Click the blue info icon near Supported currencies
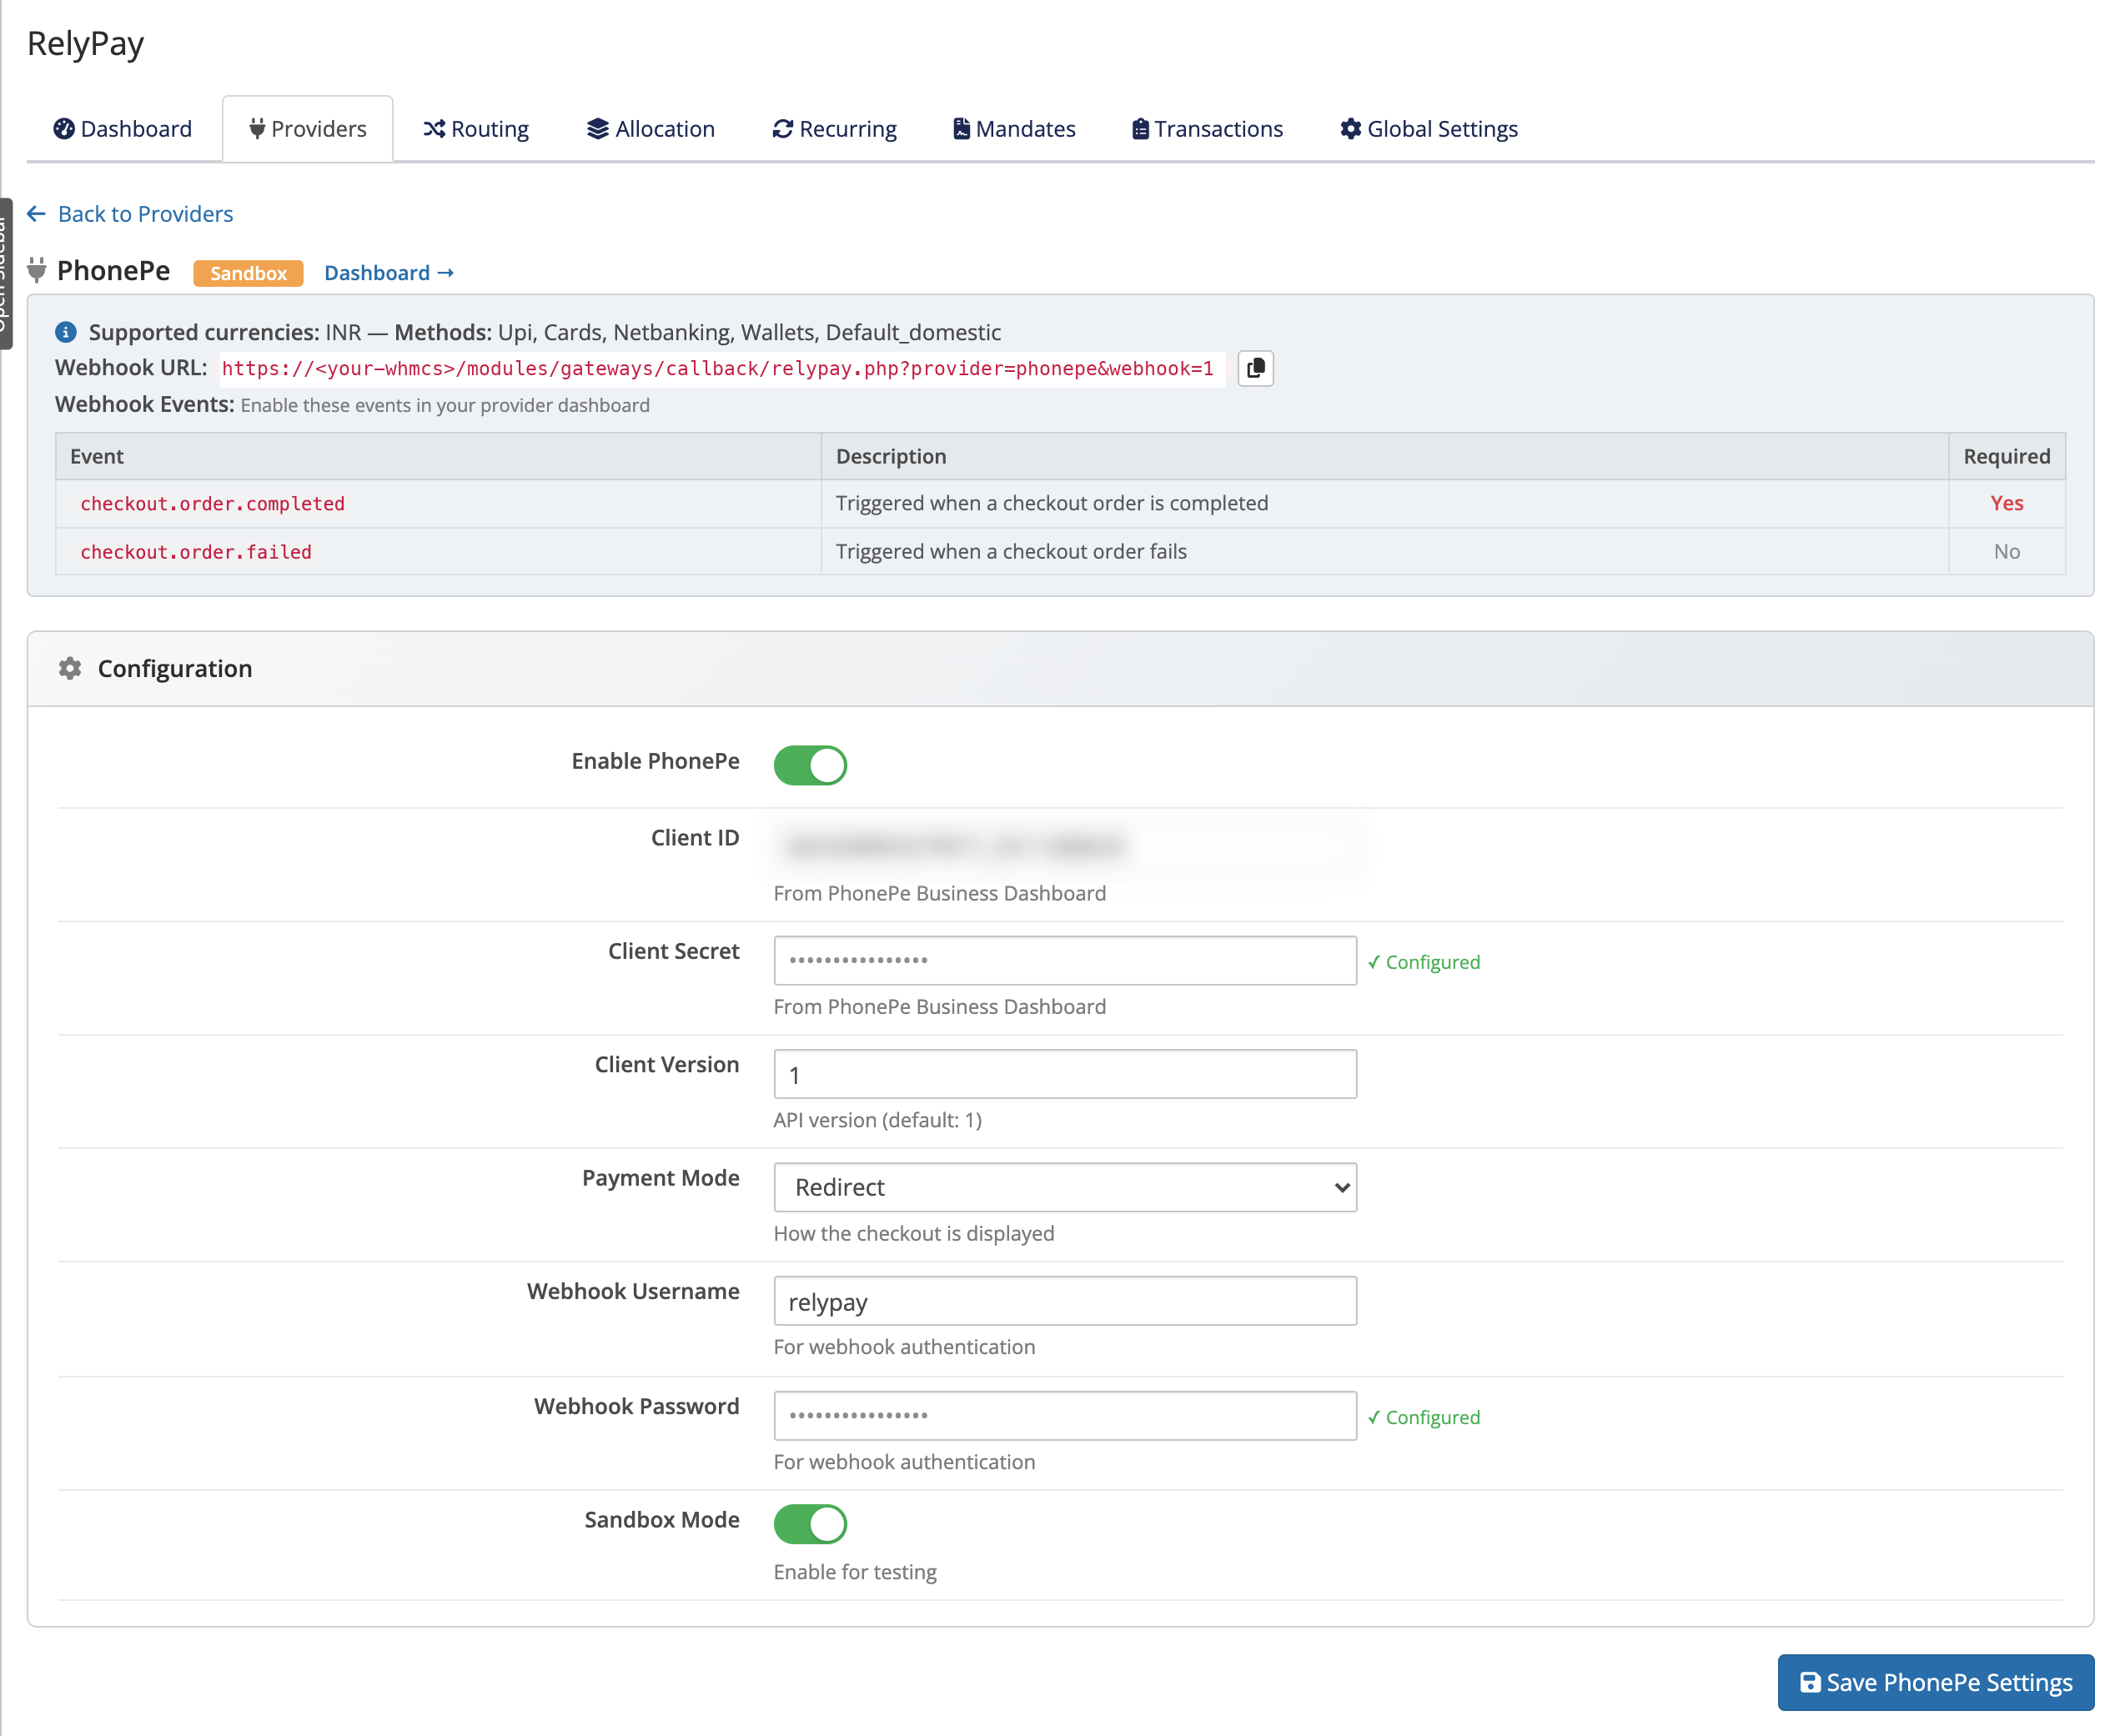 [x=66, y=332]
